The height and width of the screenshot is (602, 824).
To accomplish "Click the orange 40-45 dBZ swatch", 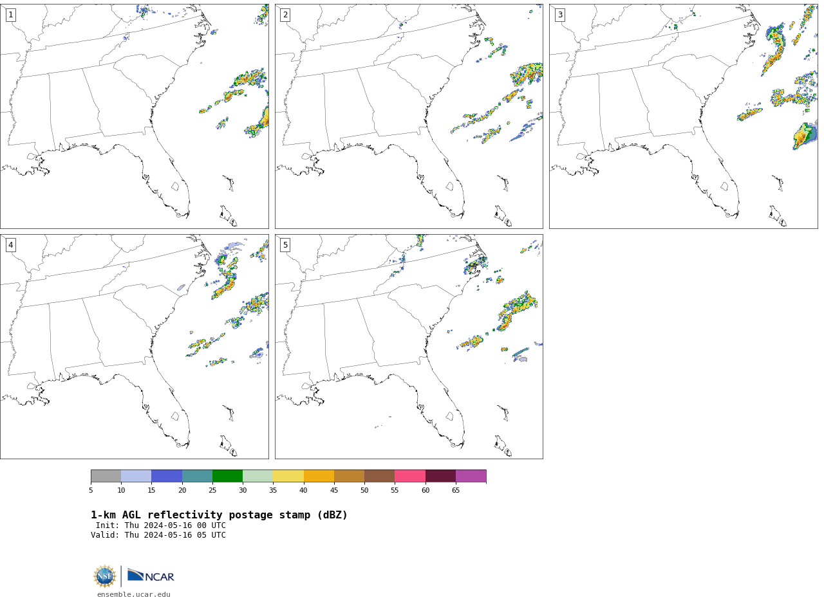I will [319, 476].
